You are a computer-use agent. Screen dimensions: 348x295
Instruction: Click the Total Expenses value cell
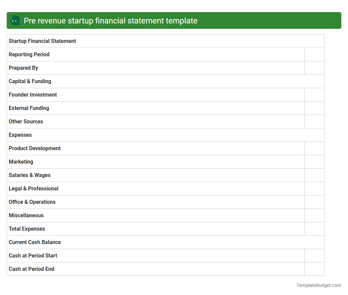pos(314,229)
